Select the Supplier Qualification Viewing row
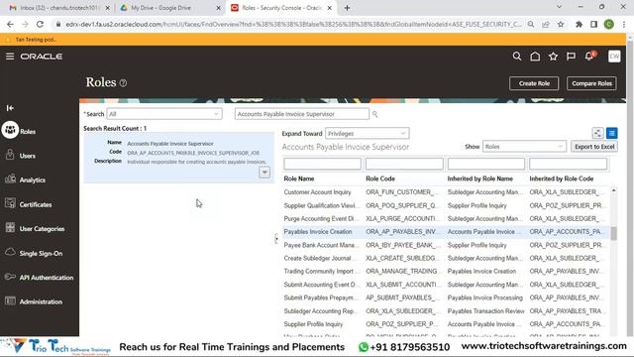 446,205
